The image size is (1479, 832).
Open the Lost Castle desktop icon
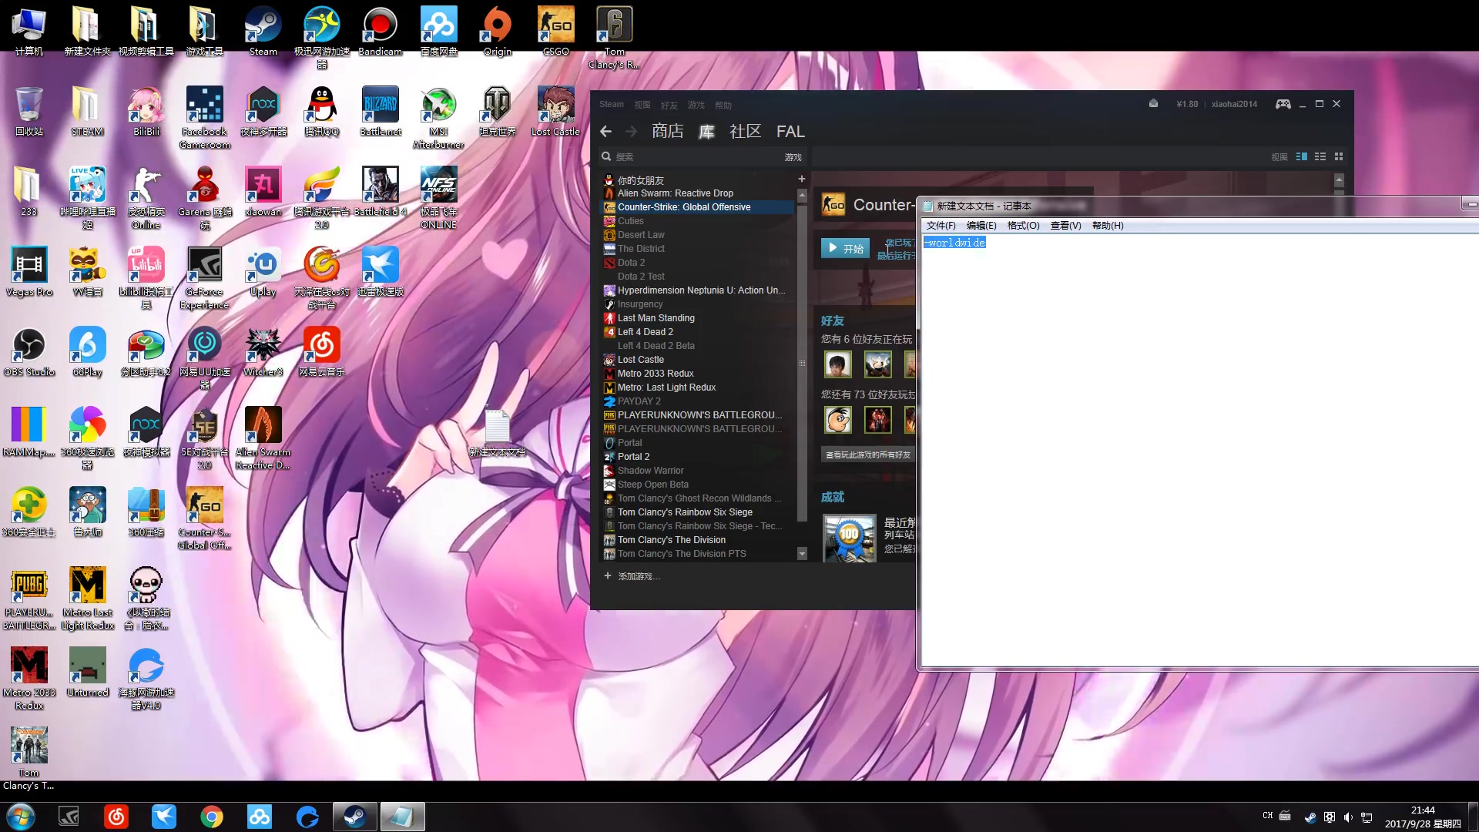click(x=555, y=111)
